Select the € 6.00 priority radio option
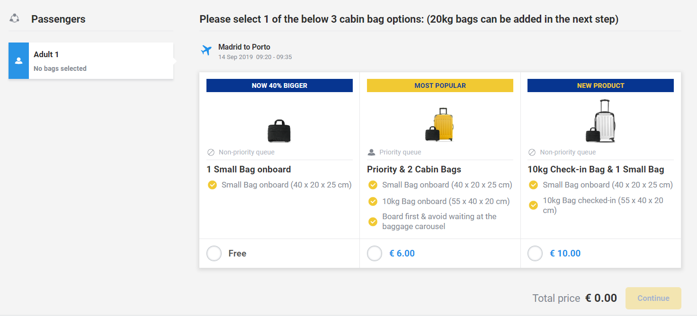Screen dimensions: 697x316 pos(375,254)
